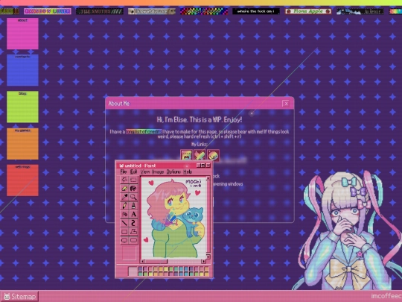Open the File menu in Paint
402x302 pixels.
(124, 172)
